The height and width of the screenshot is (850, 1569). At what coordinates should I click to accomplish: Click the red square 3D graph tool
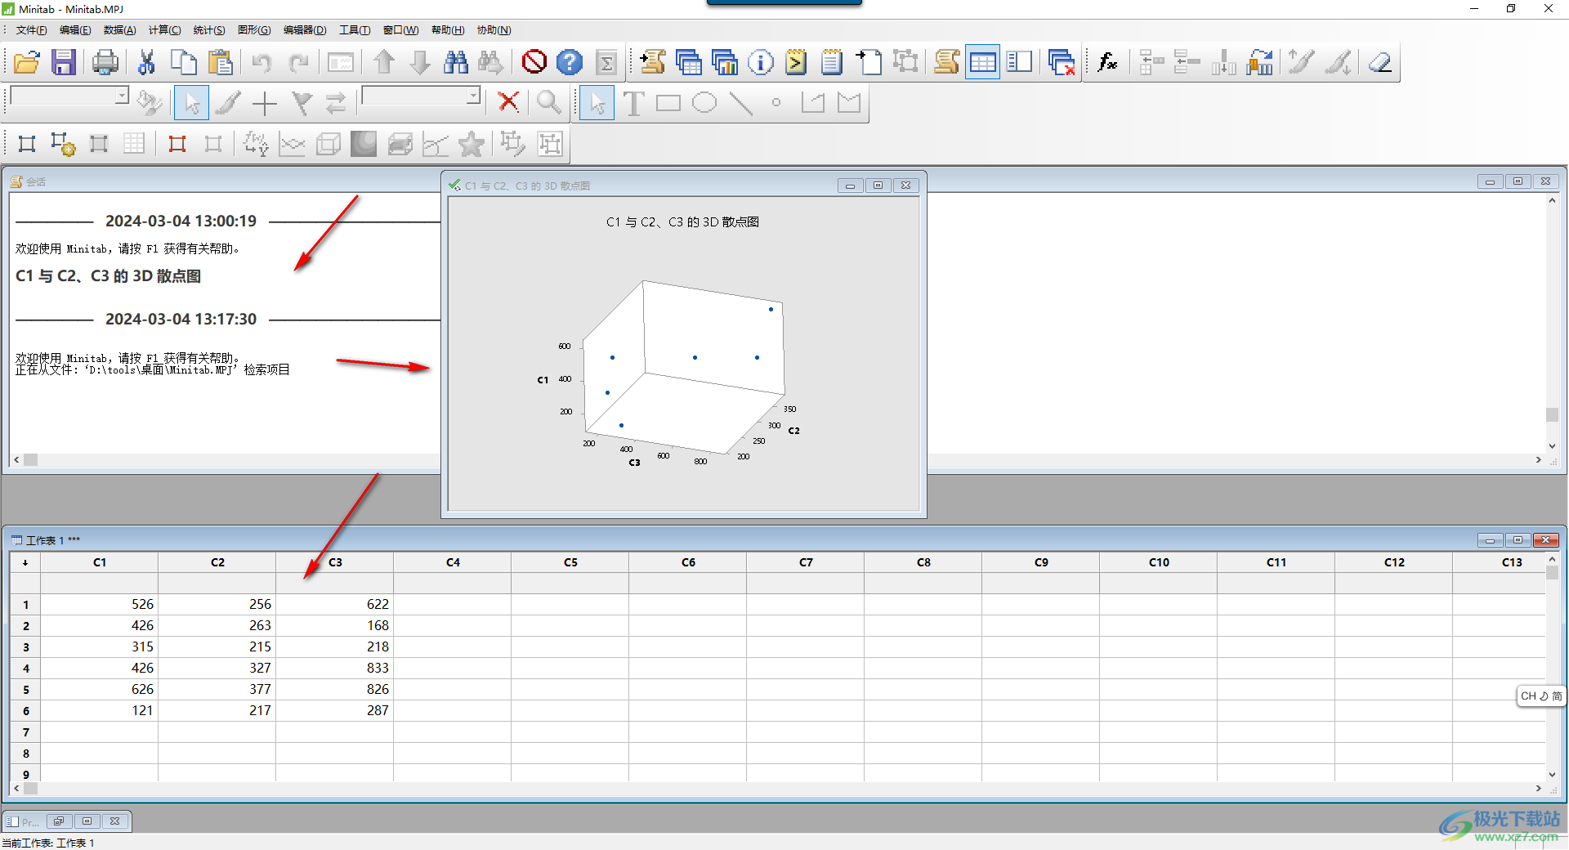(x=177, y=144)
